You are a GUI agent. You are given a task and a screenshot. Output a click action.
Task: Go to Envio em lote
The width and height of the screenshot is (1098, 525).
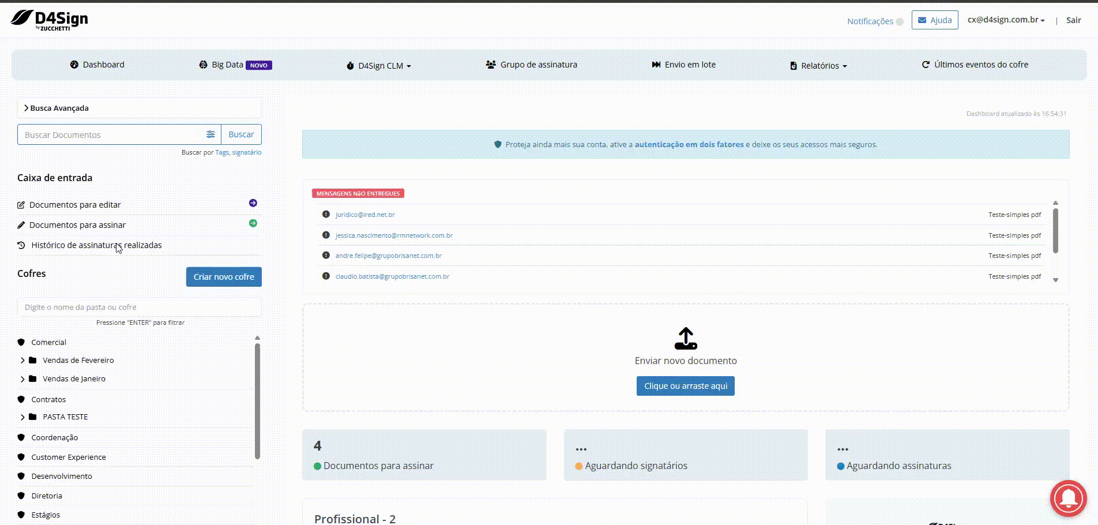tap(683, 65)
